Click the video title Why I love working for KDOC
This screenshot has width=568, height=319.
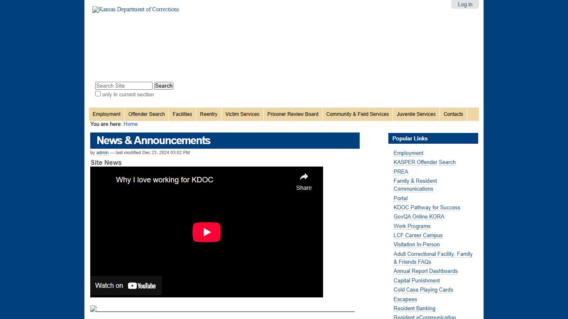point(164,180)
